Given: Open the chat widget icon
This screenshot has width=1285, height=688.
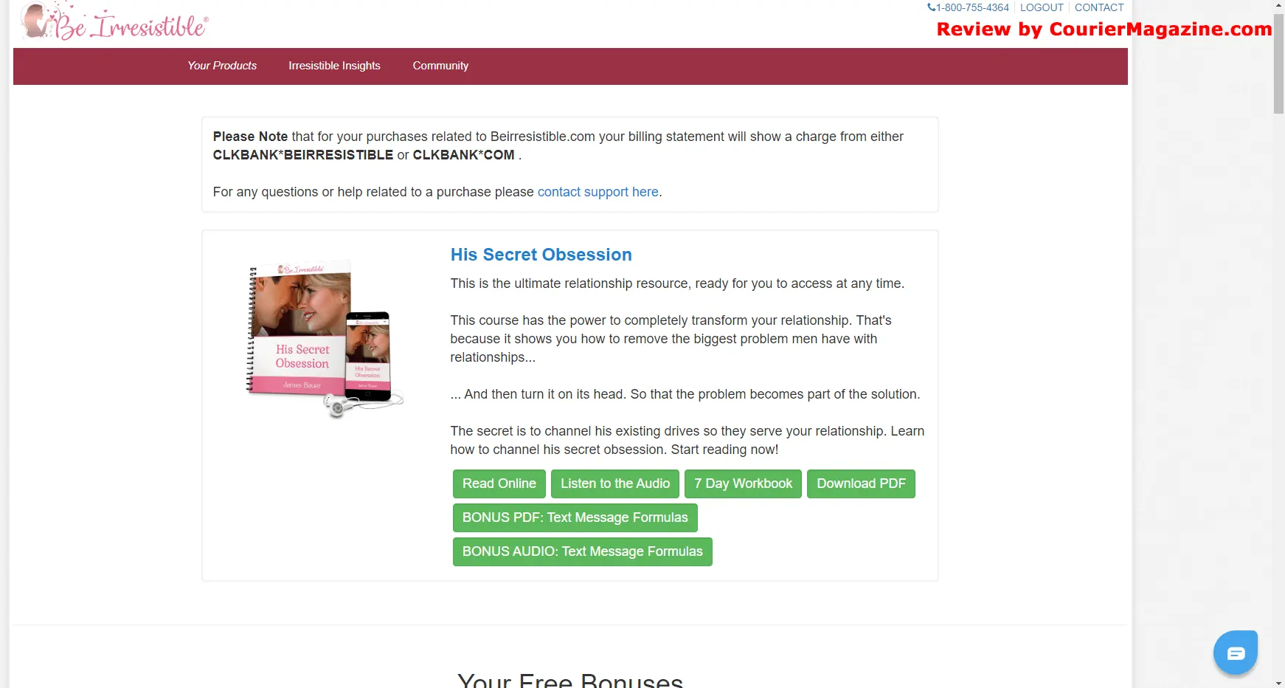Looking at the screenshot, I should 1236,653.
